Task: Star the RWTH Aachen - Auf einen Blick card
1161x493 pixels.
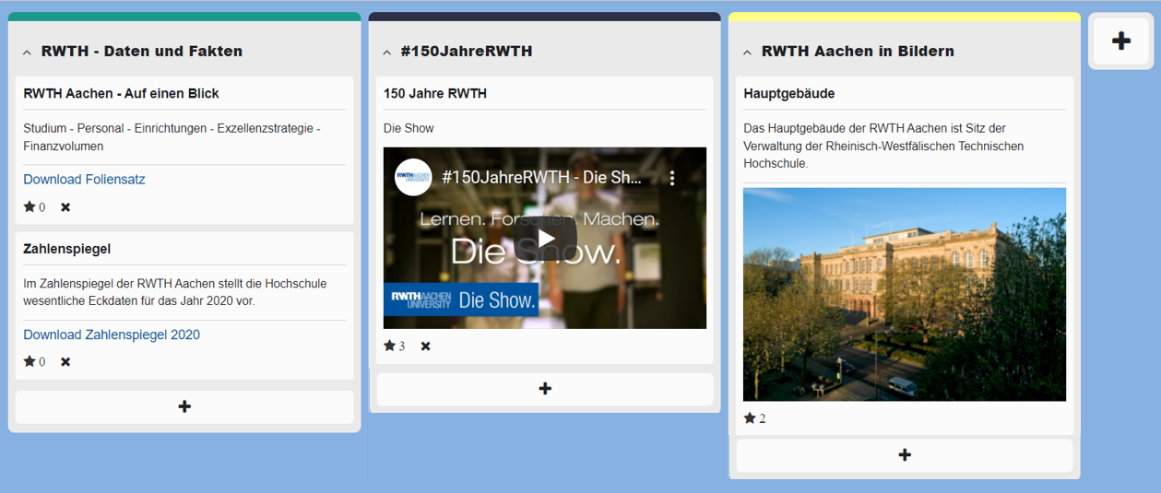Action: [x=30, y=207]
